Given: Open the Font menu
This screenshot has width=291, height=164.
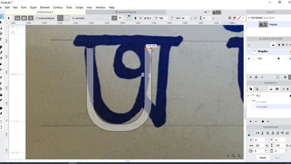Looking at the screenshot, I should (24, 7).
